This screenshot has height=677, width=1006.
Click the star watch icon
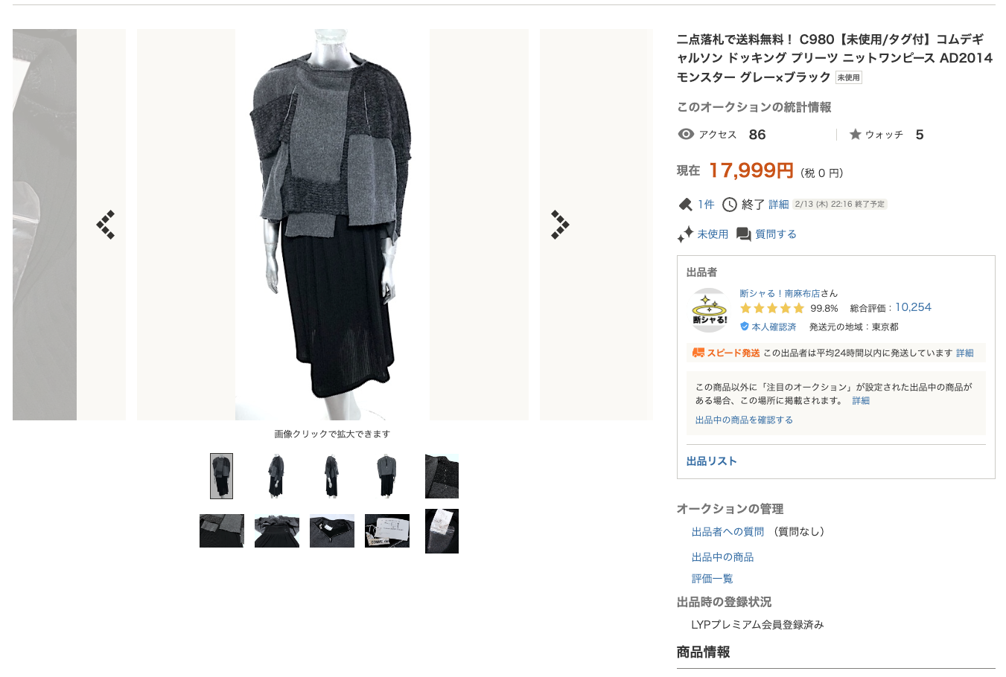[x=855, y=134]
